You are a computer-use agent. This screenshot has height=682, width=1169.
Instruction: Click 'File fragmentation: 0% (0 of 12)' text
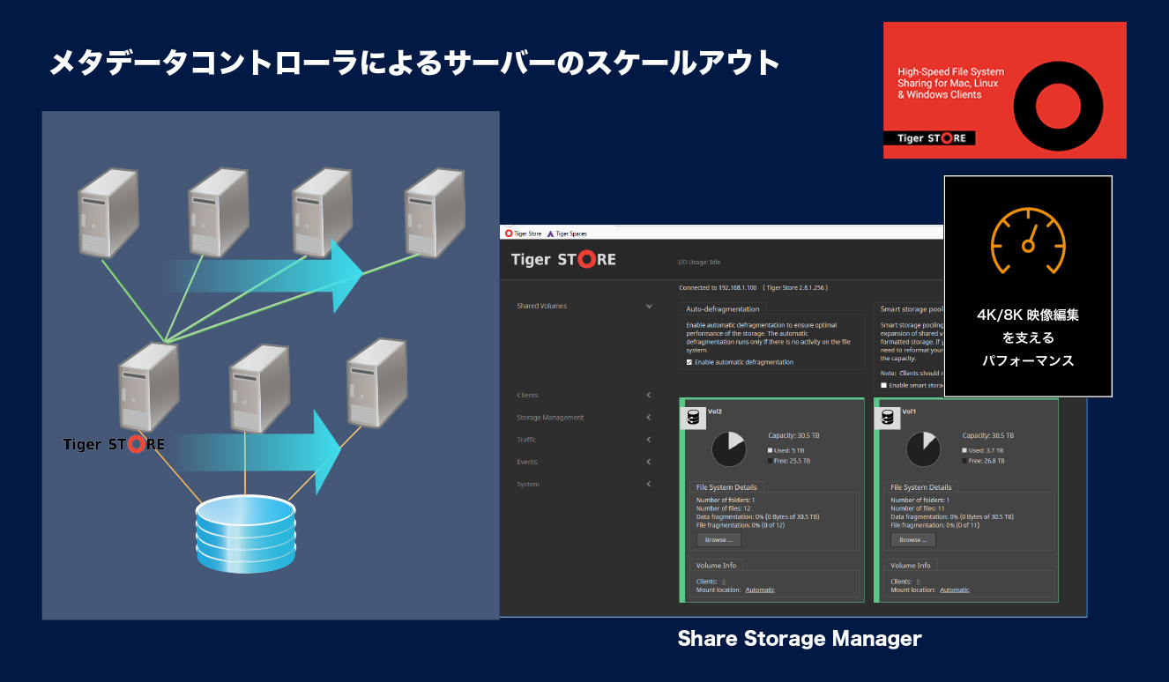(739, 524)
